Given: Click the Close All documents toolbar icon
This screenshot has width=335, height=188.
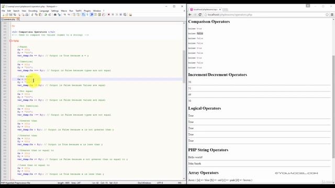Looking at the screenshot, I should click(23, 15).
